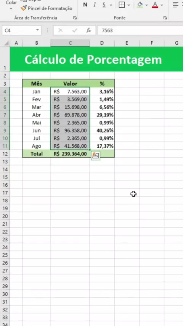Open the Insert Function fx icon
This screenshot has height=326, width=183.
pyautogui.click(x=89, y=31)
